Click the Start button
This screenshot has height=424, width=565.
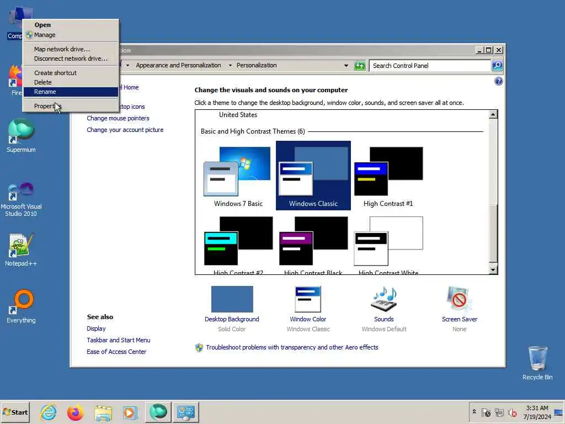click(15, 412)
